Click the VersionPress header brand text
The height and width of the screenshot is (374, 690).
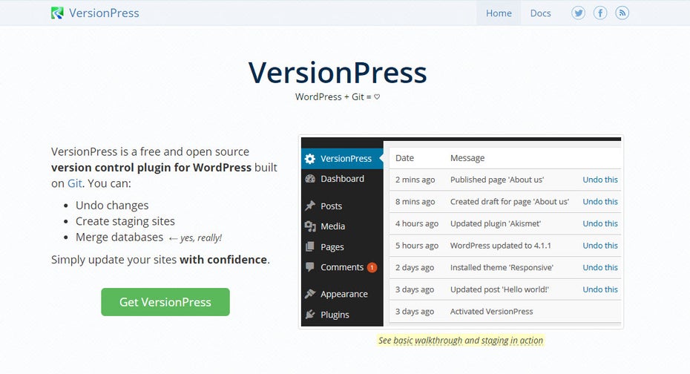(x=104, y=13)
